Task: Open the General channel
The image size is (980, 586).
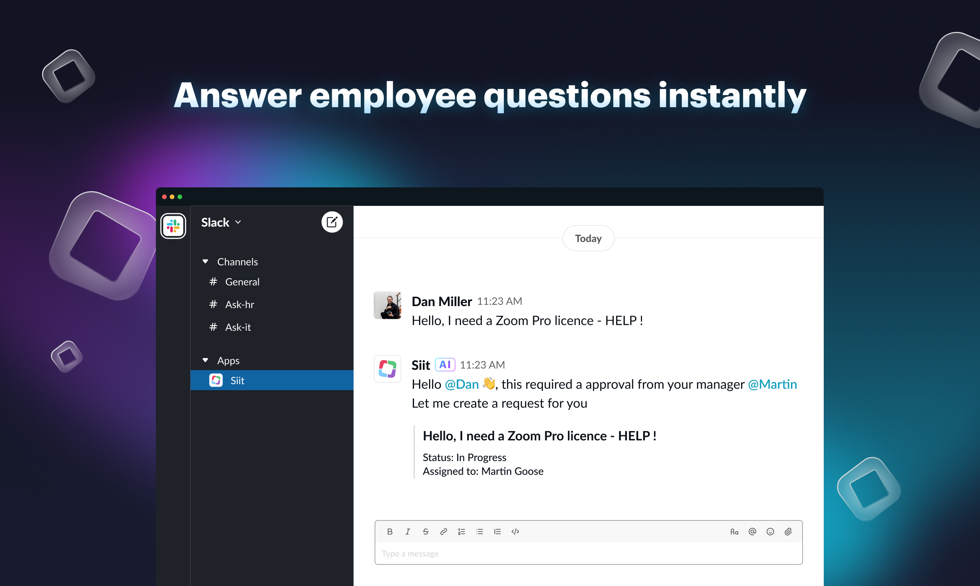Action: coord(242,281)
